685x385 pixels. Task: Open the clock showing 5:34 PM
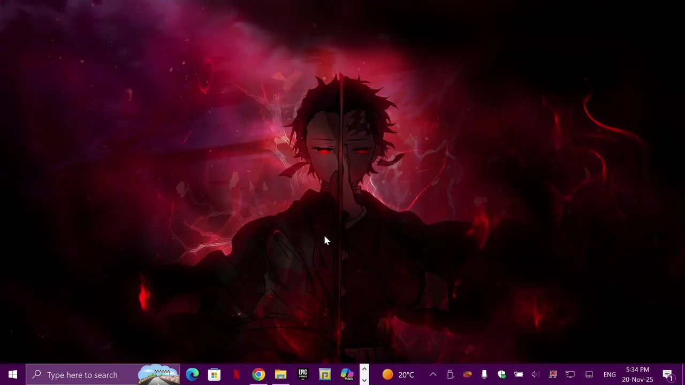(637, 375)
